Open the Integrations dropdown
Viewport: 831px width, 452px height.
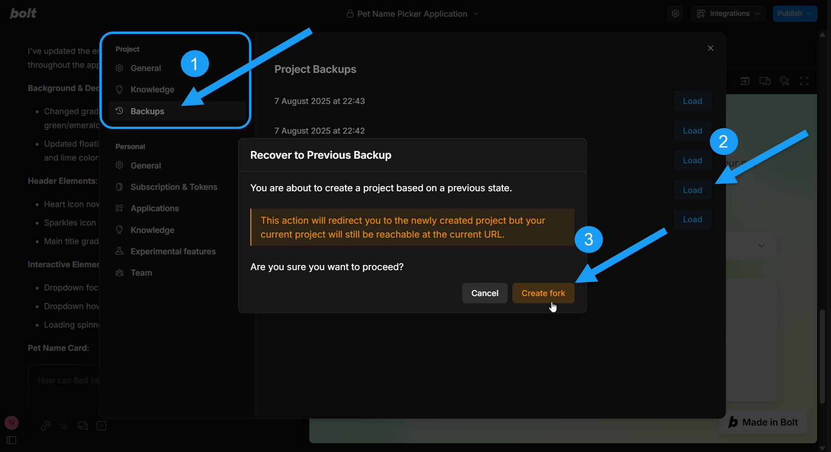728,13
